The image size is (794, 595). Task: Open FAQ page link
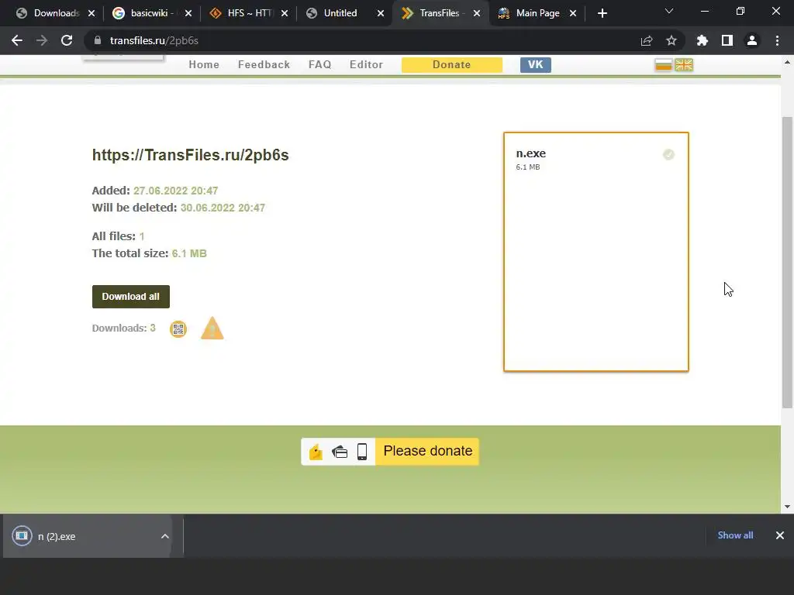coord(319,65)
